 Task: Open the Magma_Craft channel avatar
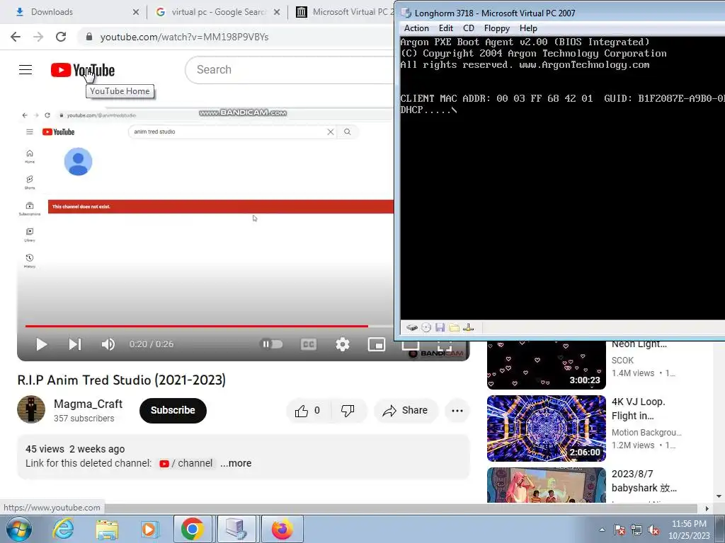[x=31, y=409]
